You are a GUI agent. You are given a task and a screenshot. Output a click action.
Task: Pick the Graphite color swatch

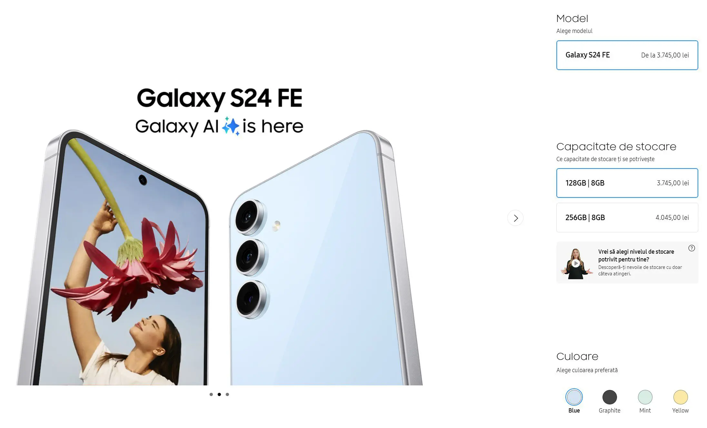610,397
